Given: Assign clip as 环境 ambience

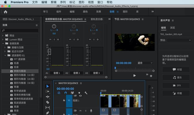Looking at the screenshot, I should pos(176,93).
